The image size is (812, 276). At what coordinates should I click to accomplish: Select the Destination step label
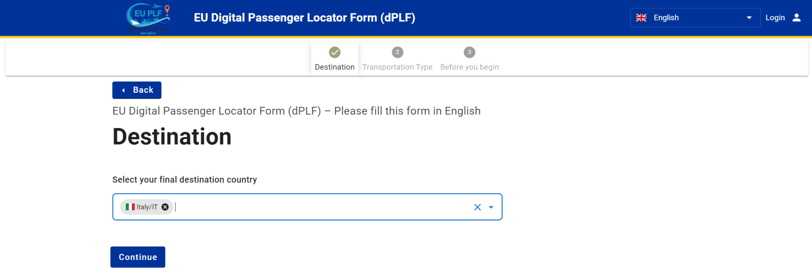pos(335,67)
